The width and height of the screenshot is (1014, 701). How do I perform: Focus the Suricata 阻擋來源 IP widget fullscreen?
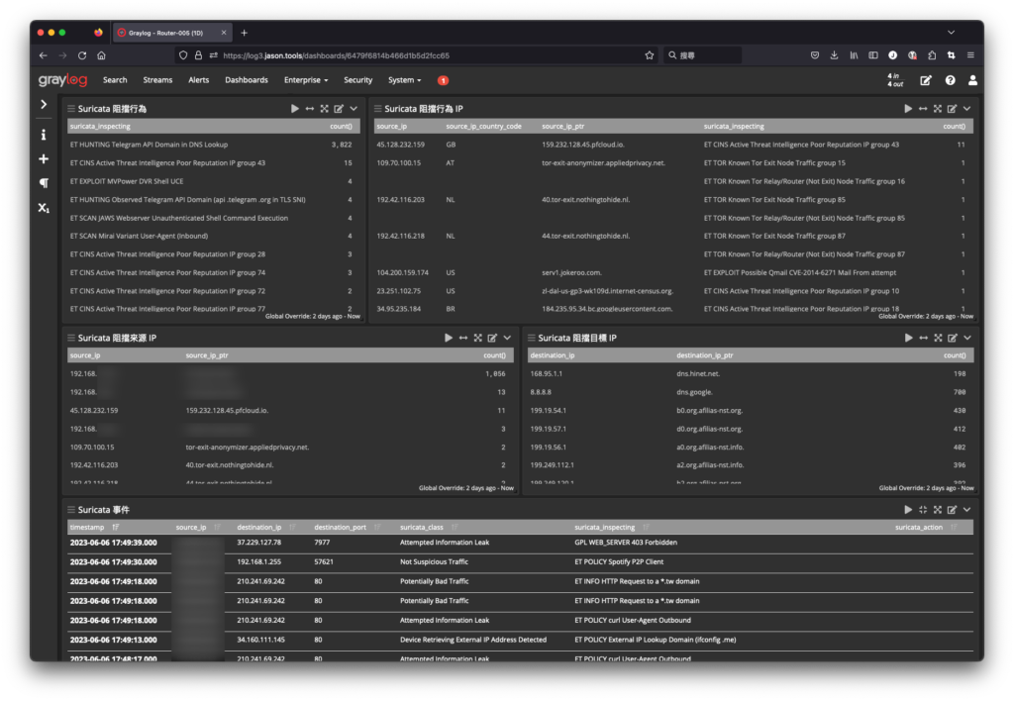pyautogui.click(x=478, y=338)
